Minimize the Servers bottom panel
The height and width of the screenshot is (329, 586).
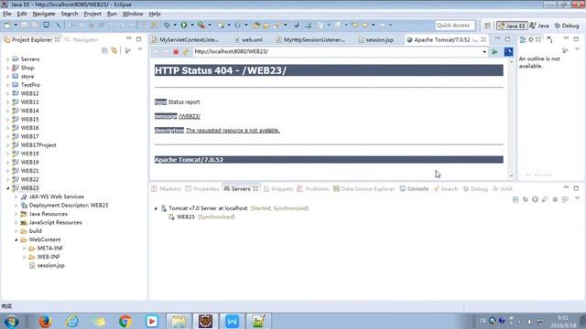[566, 187]
